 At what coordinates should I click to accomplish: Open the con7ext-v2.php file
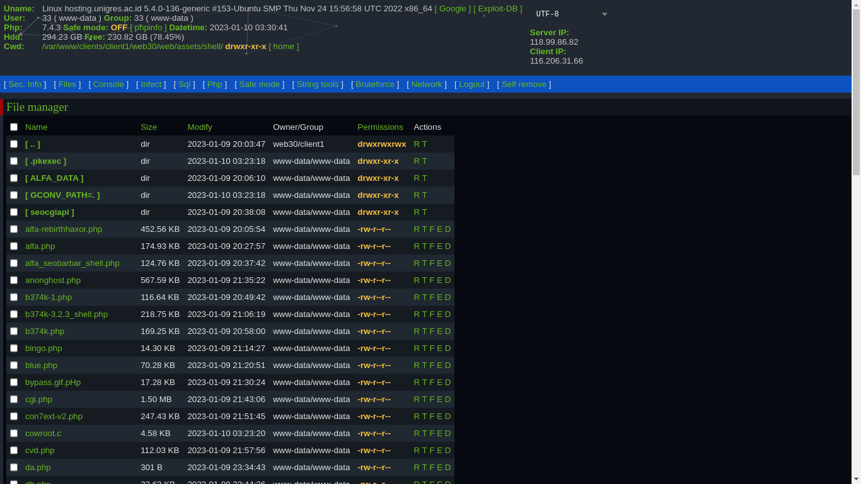[54, 417]
